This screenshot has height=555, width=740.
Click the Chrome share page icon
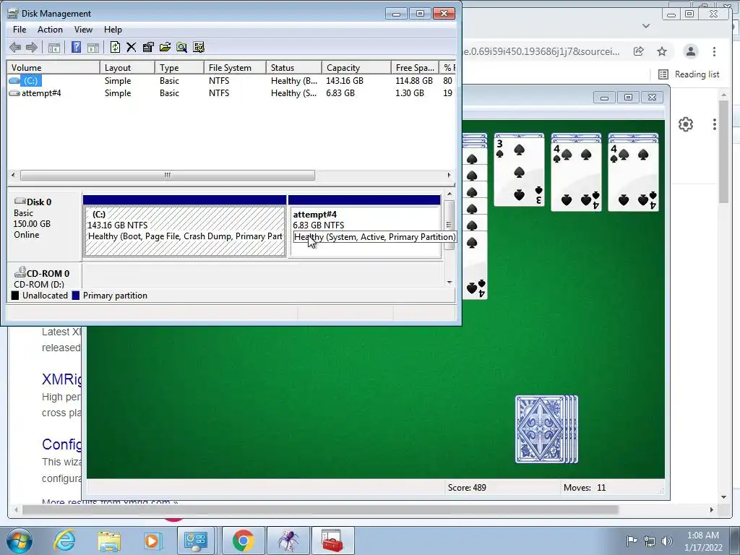tap(639, 51)
